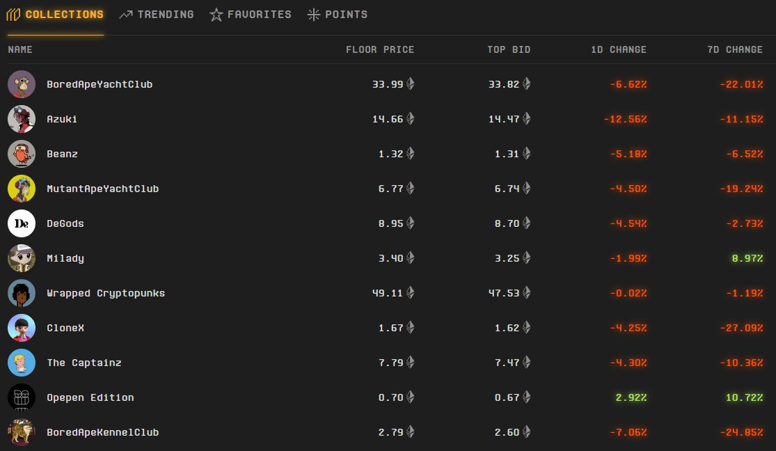Open the Points tab
Viewport: 776px width, 451px height.
[x=337, y=15]
